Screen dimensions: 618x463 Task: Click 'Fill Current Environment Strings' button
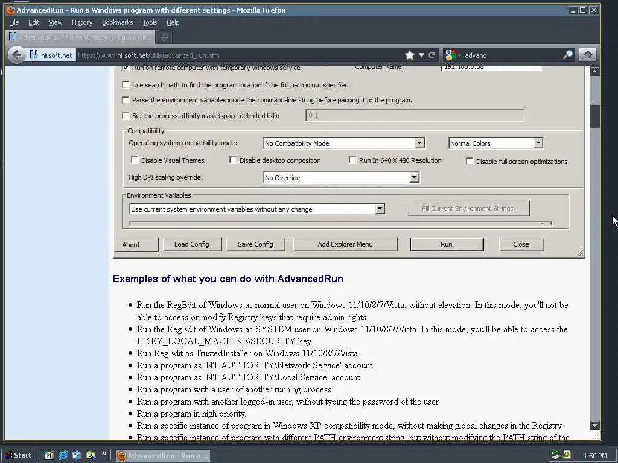pos(468,209)
